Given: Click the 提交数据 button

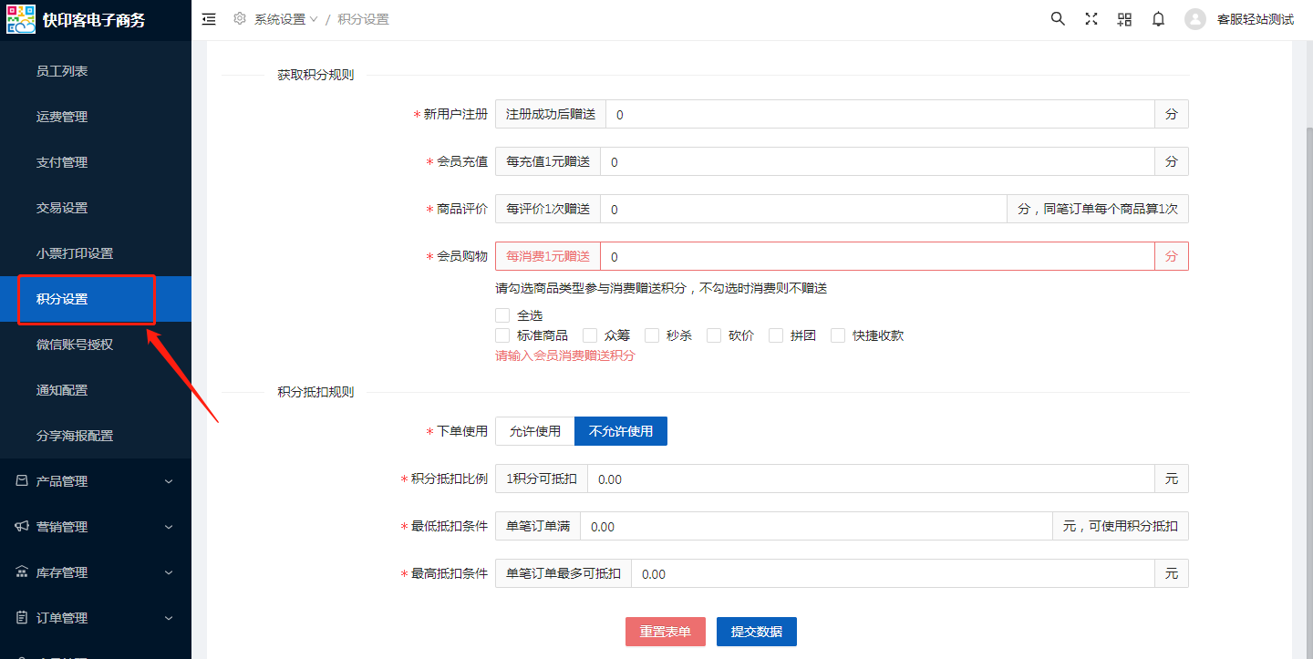Looking at the screenshot, I should pos(756,632).
